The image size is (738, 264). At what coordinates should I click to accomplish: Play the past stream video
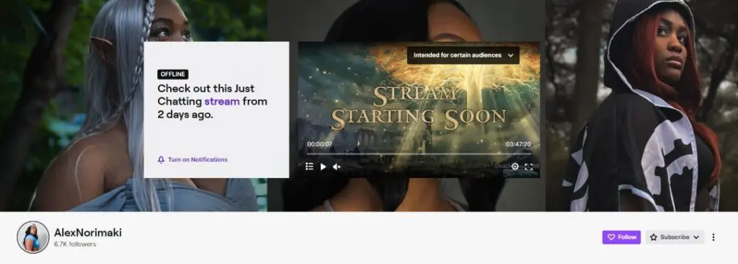[x=323, y=167]
